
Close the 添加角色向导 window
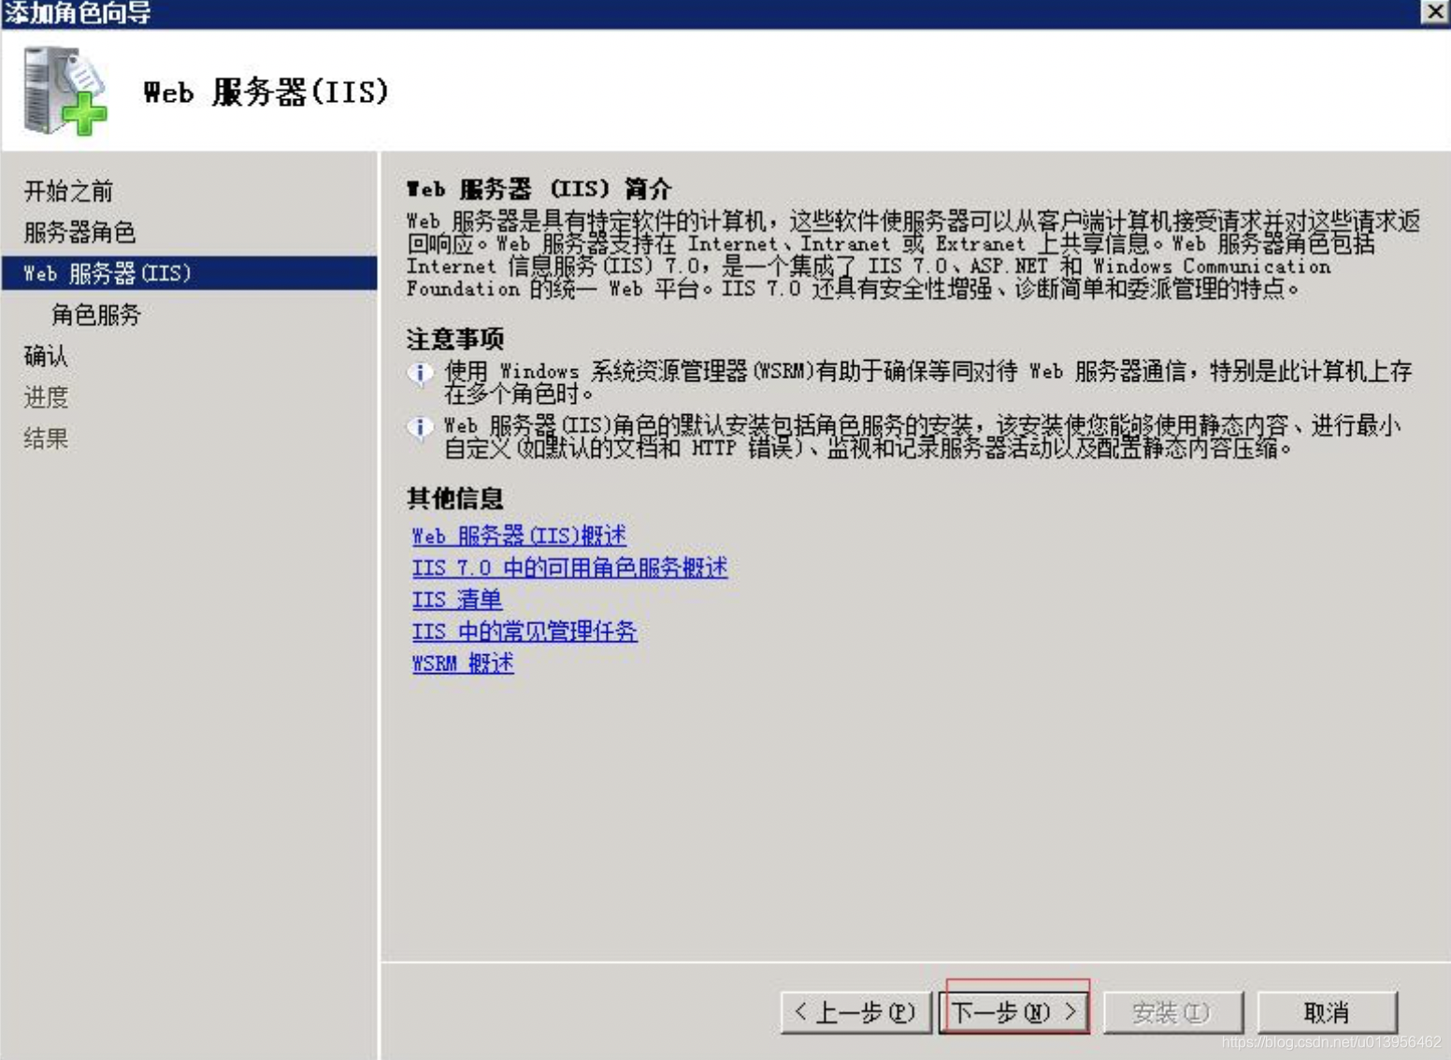click(x=1434, y=11)
